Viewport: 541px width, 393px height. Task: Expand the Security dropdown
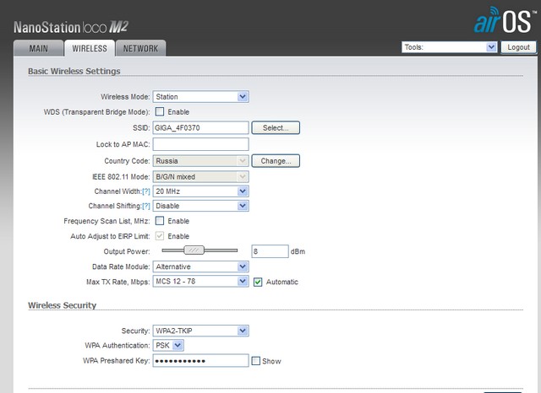200,331
